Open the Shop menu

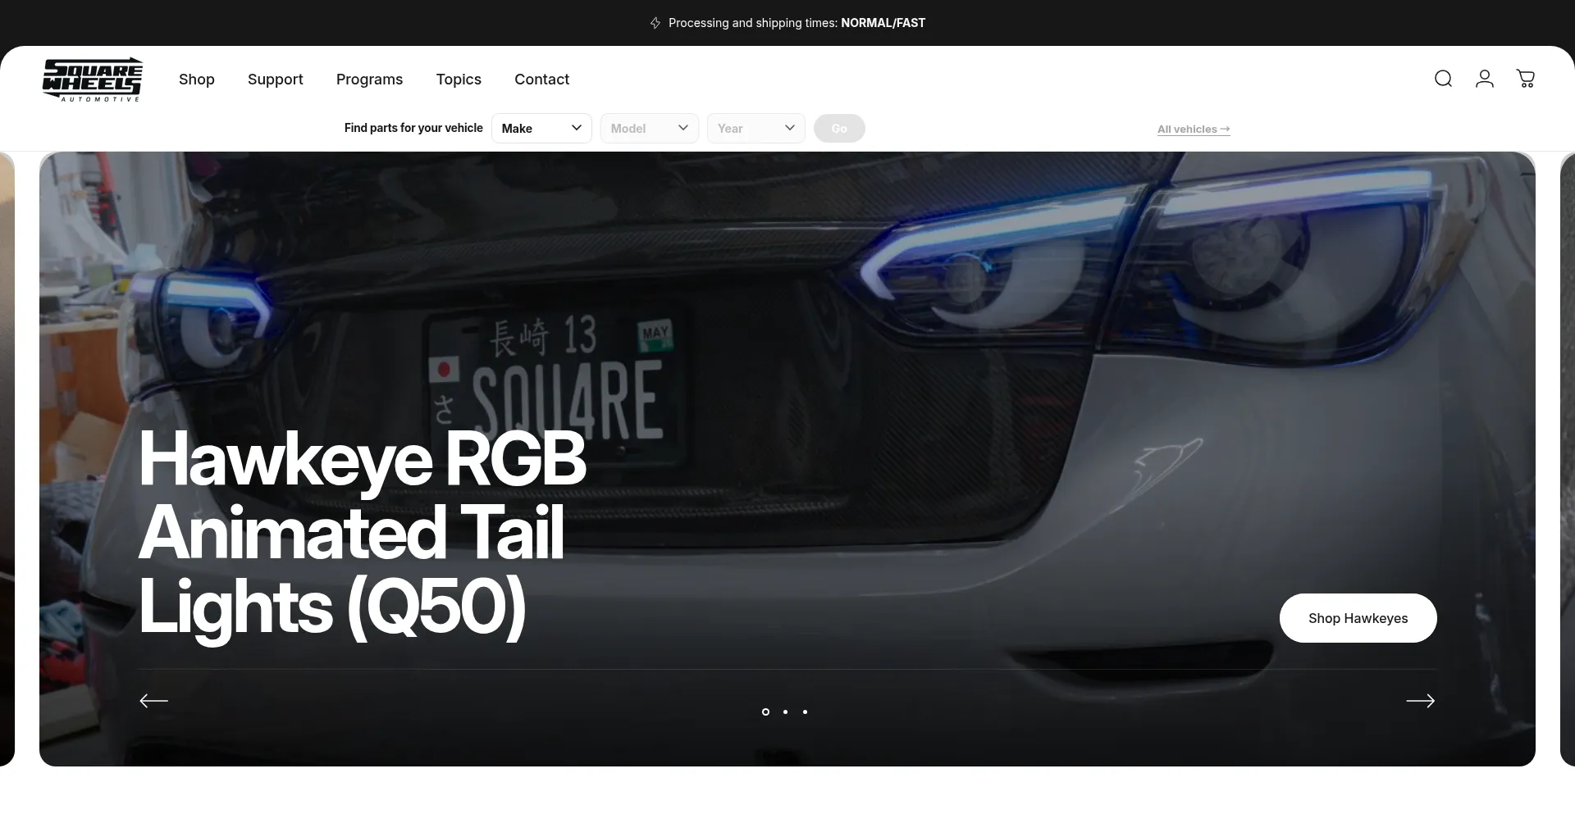(197, 80)
